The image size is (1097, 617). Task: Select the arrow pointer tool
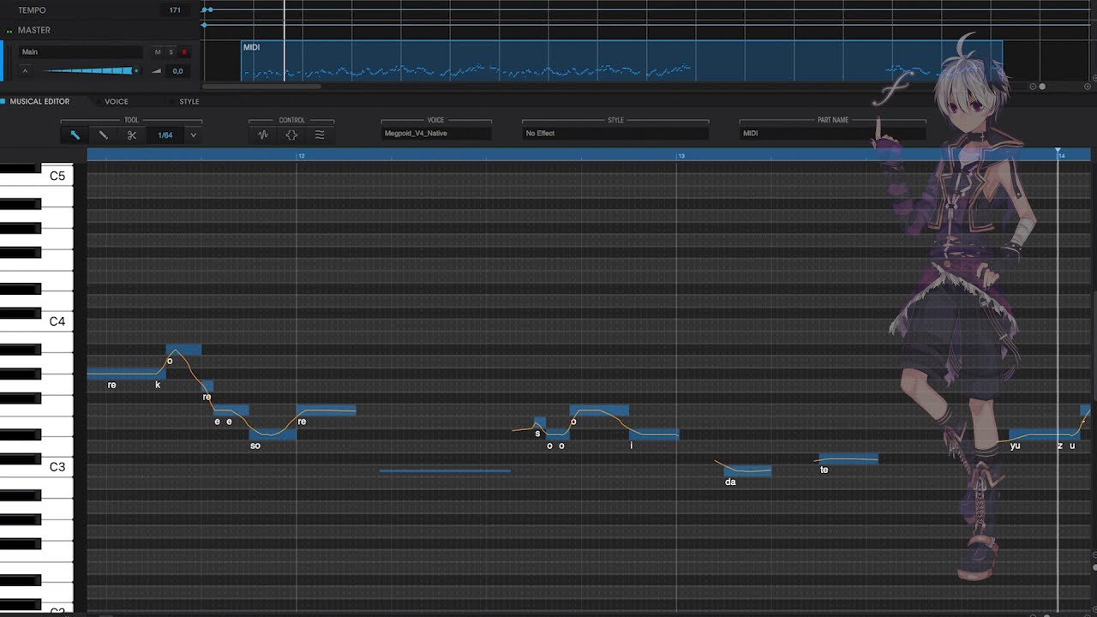click(x=75, y=135)
